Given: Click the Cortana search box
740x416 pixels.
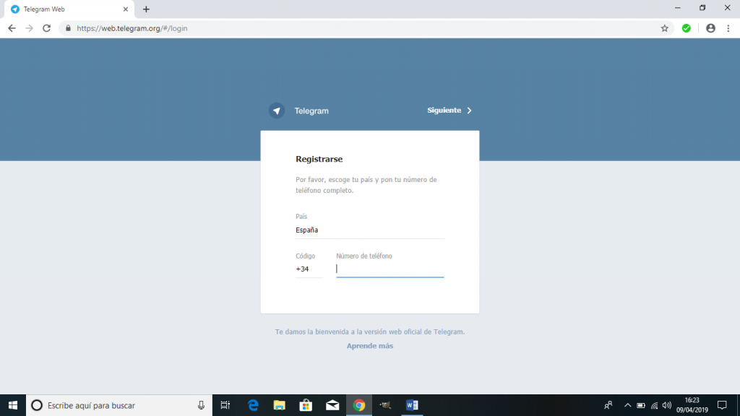Looking at the screenshot, I should coord(119,405).
